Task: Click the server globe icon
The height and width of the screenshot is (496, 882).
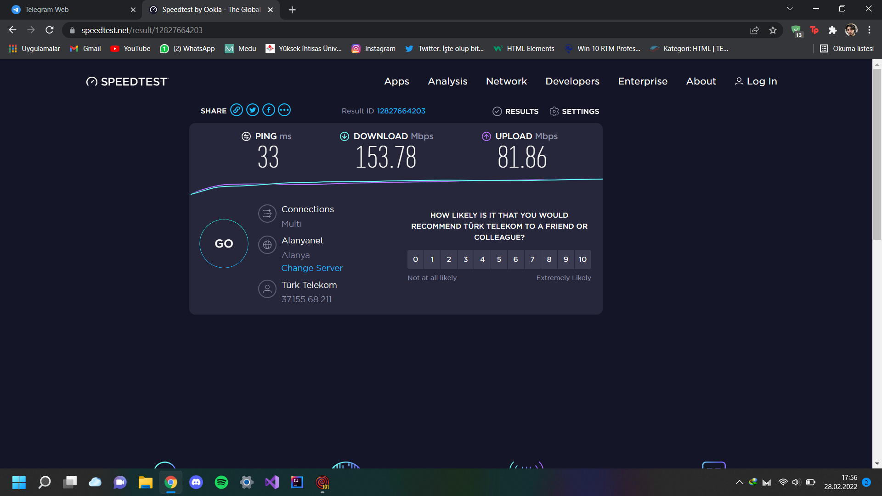Action: [267, 245]
